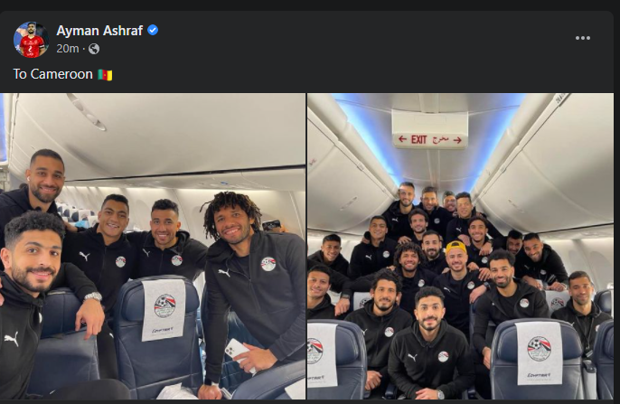This screenshot has height=404, width=620.
Task: Open the three-dot post options menu
Action: (582, 38)
